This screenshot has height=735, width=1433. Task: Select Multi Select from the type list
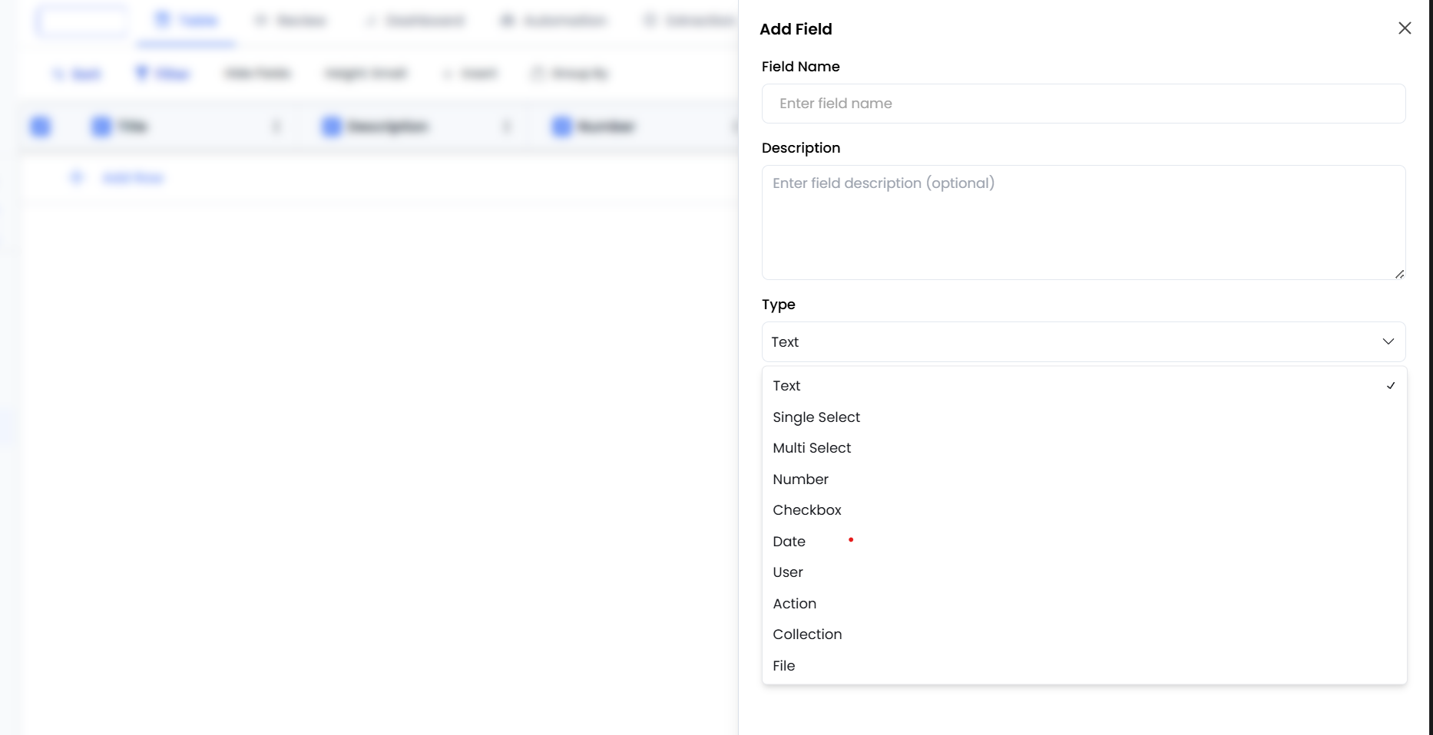click(812, 447)
